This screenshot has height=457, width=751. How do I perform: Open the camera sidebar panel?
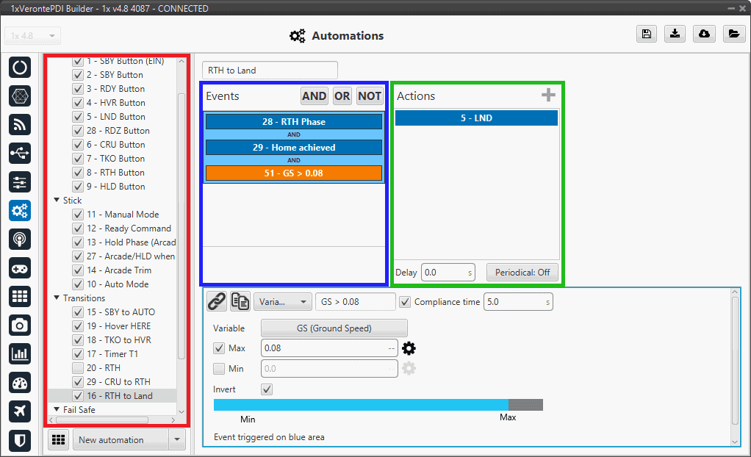coord(20,325)
